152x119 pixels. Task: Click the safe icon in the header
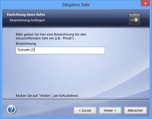134,19
